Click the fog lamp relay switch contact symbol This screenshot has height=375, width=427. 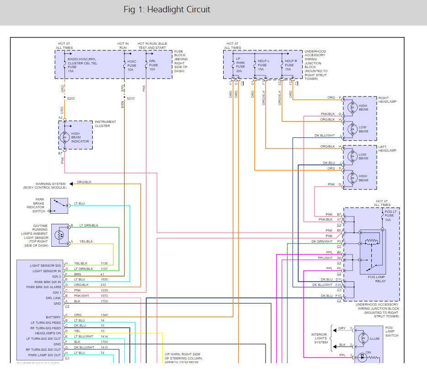point(372,268)
